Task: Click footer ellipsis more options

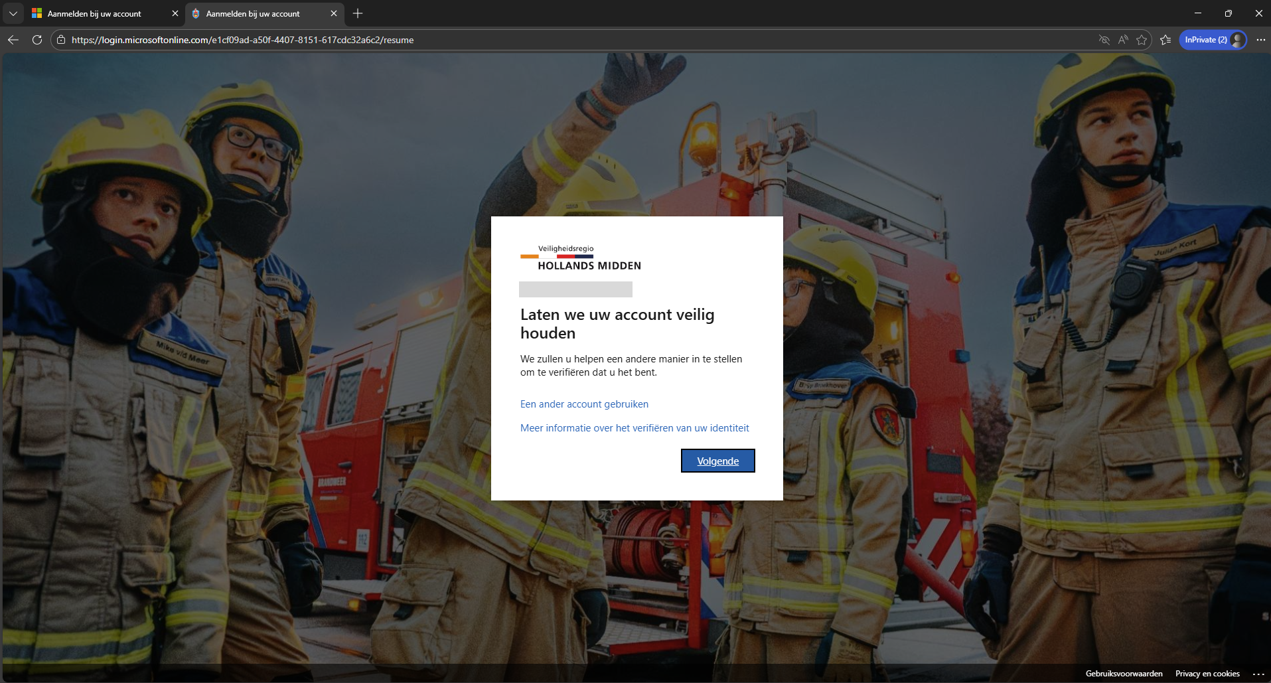Action: coord(1258,674)
